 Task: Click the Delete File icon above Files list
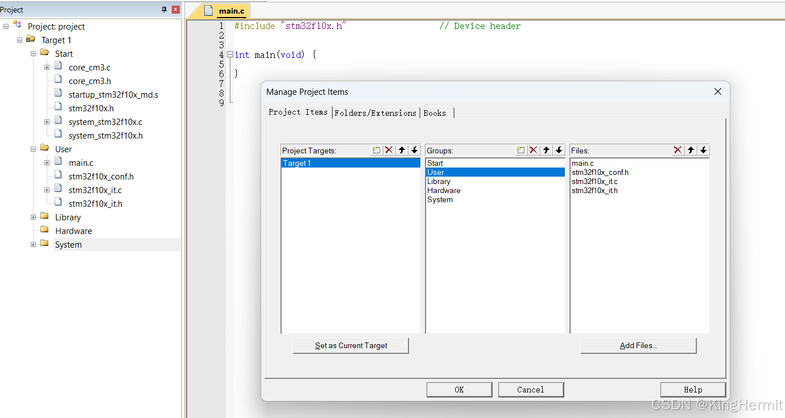pyautogui.click(x=677, y=150)
